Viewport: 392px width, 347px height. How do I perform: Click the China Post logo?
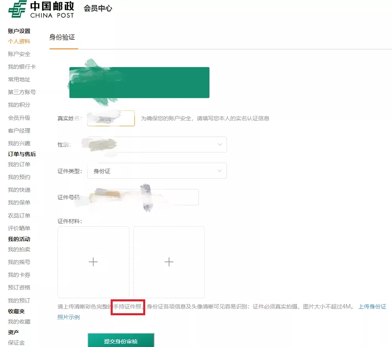tap(41, 9)
